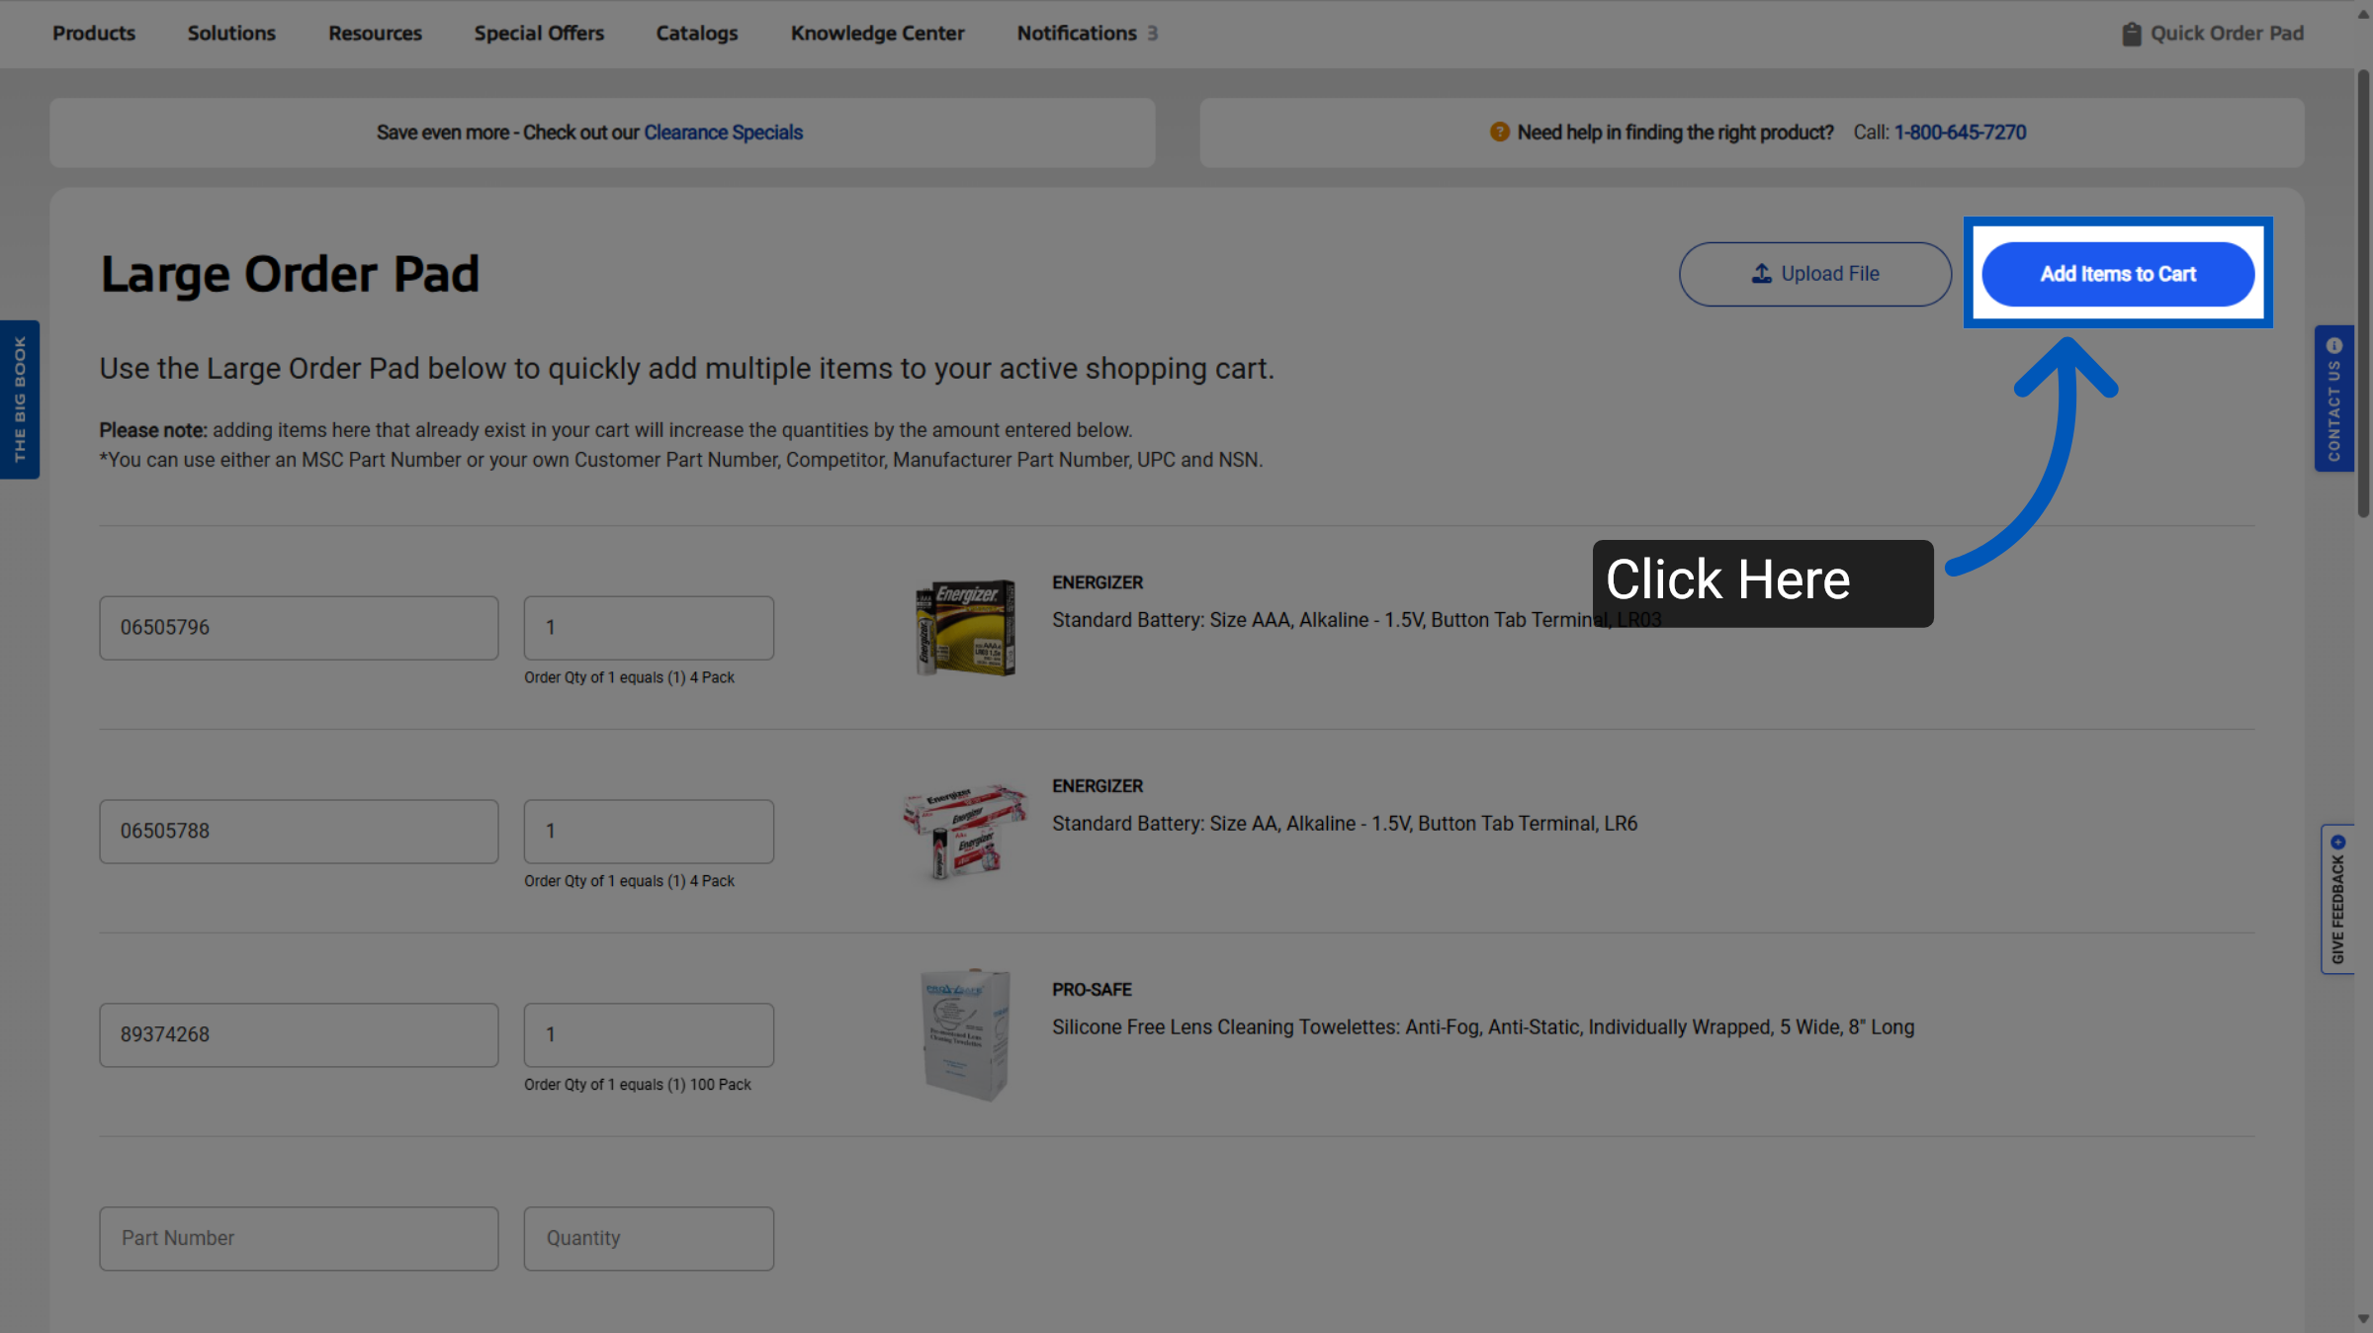Click the Energizer AAA battery thumbnail
This screenshot has width=2373, height=1333.
964,628
